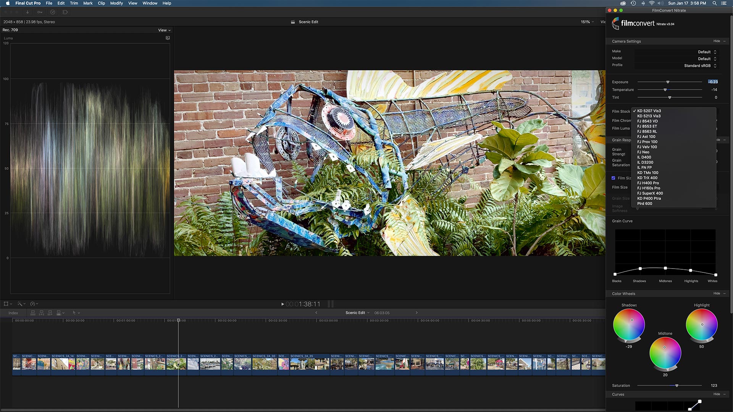
Task: Open macOS Spotlight search icon
Action: coord(714,3)
